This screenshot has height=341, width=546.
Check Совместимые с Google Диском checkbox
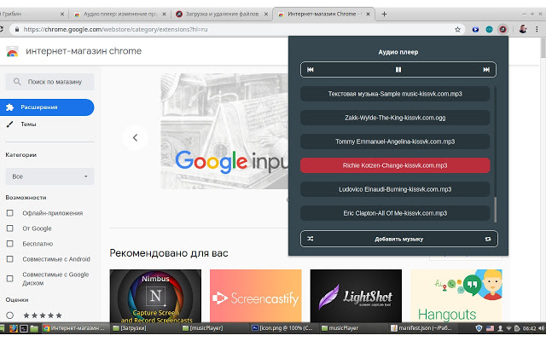pos(9,279)
